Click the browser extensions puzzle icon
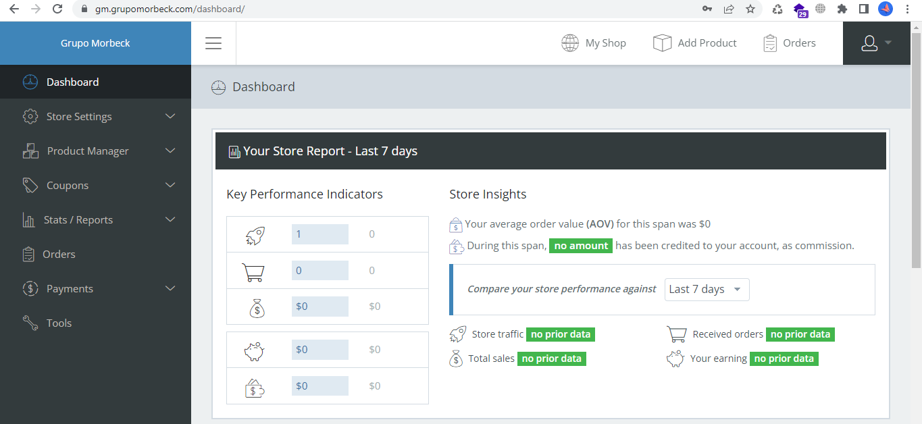The height and width of the screenshot is (424, 922). coord(842,9)
